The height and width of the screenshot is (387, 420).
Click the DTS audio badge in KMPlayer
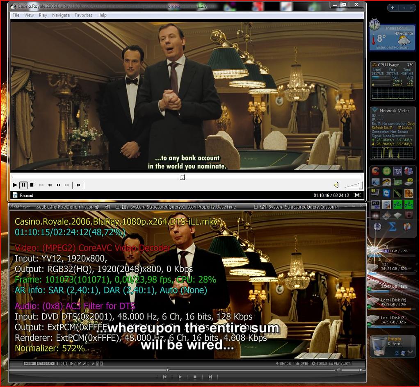click(x=41, y=364)
